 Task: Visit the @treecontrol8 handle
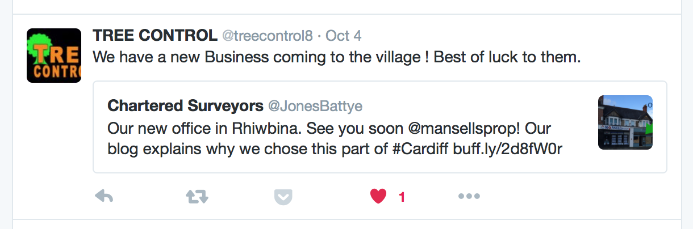[267, 36]
